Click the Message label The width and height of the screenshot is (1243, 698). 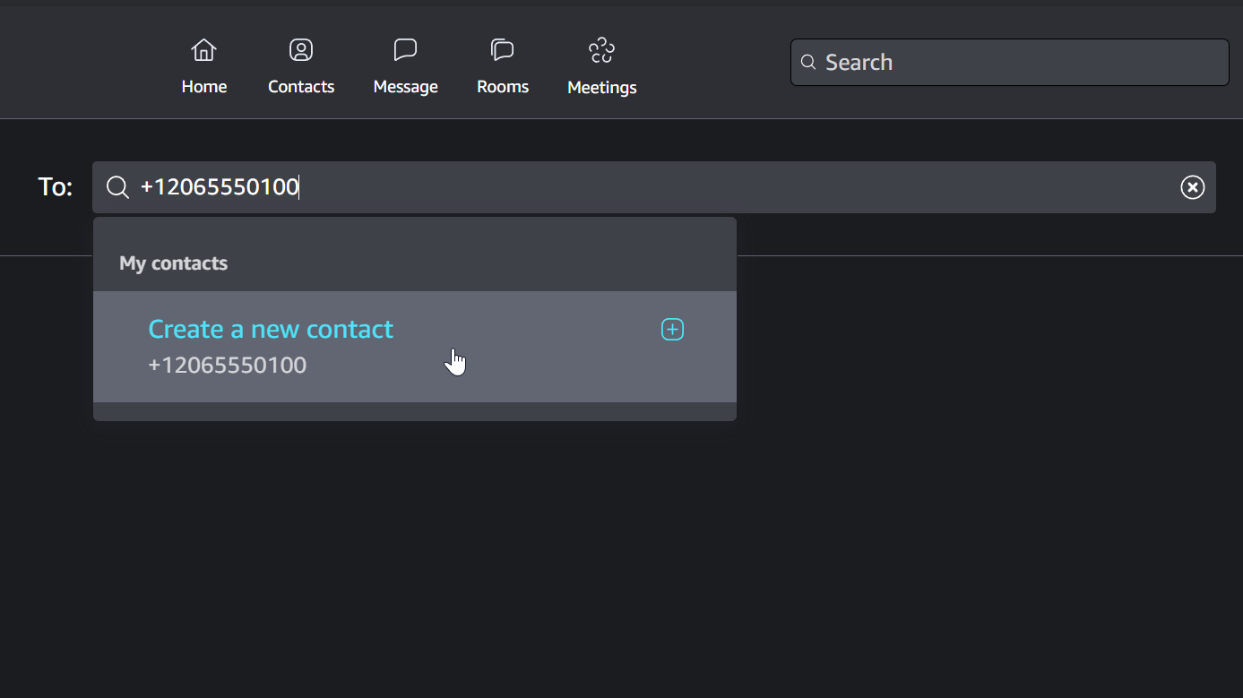[x=406, y=87]
